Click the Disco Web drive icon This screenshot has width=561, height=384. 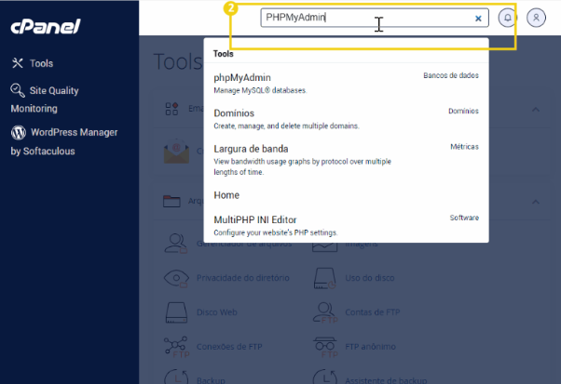pyautogui.click(x=176, y=312)
